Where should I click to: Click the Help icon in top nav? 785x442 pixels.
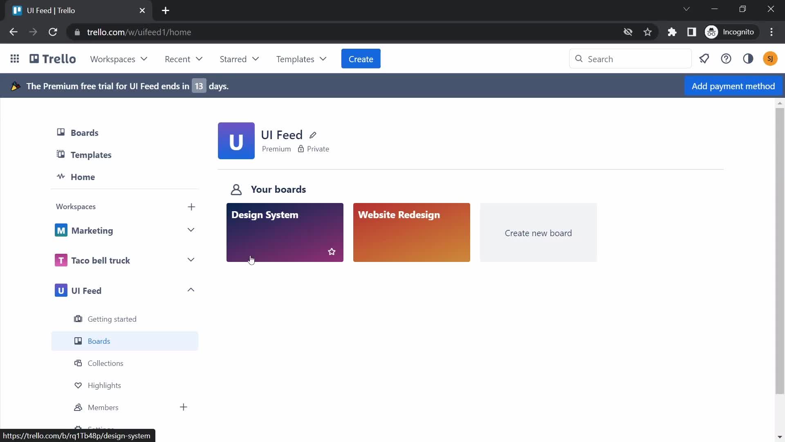pos(727,59)
